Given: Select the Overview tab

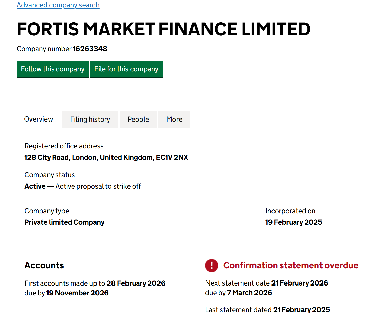Looking at the screenshot, I should (x=39, y=119).
